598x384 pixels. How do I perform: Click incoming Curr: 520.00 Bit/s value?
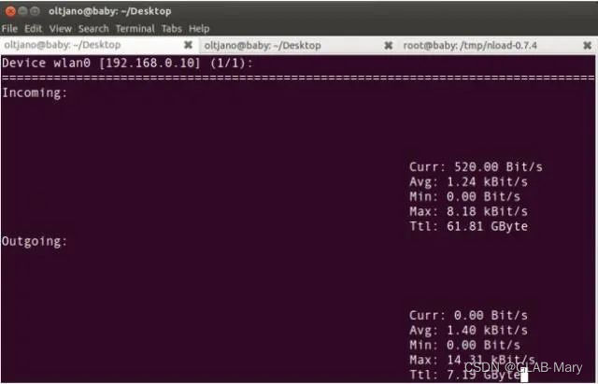coord(476,166)
